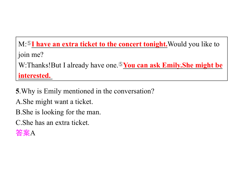Viewport: 238px width, 179px height.
Task: Click question number 5 in bold
Action: click(17, 91)
